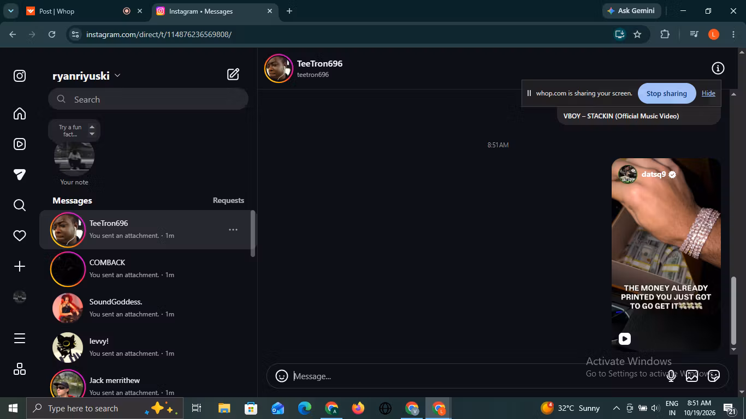Screen dimensions: 746x419
Task: Click the voice clip microphone icon
Action: 671,376
